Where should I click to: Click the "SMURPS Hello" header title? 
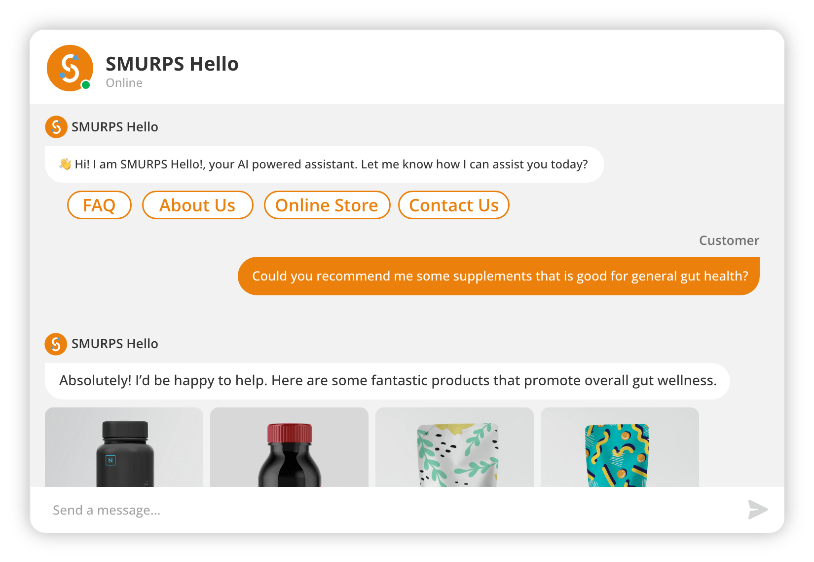(172, 64)
